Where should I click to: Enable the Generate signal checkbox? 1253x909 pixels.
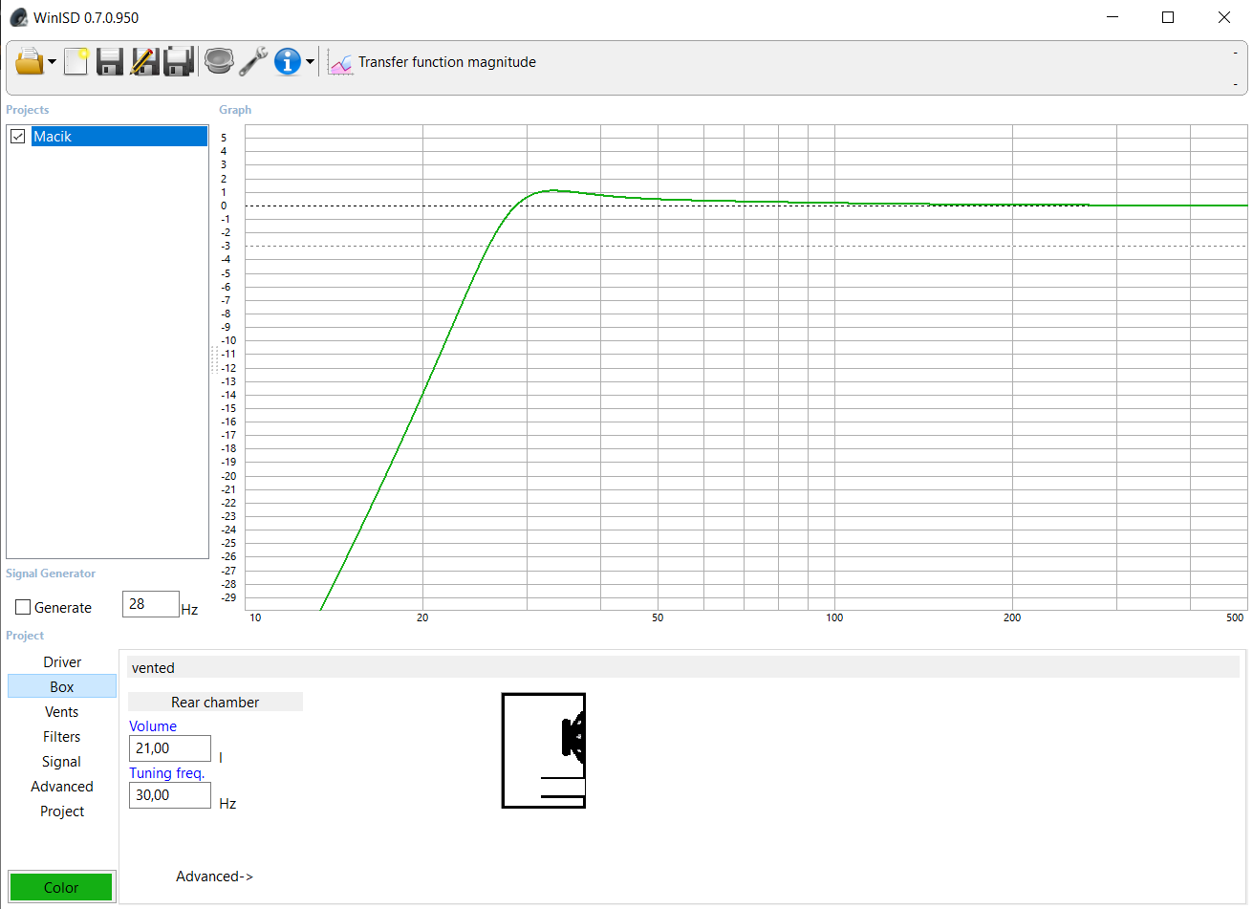23,608
